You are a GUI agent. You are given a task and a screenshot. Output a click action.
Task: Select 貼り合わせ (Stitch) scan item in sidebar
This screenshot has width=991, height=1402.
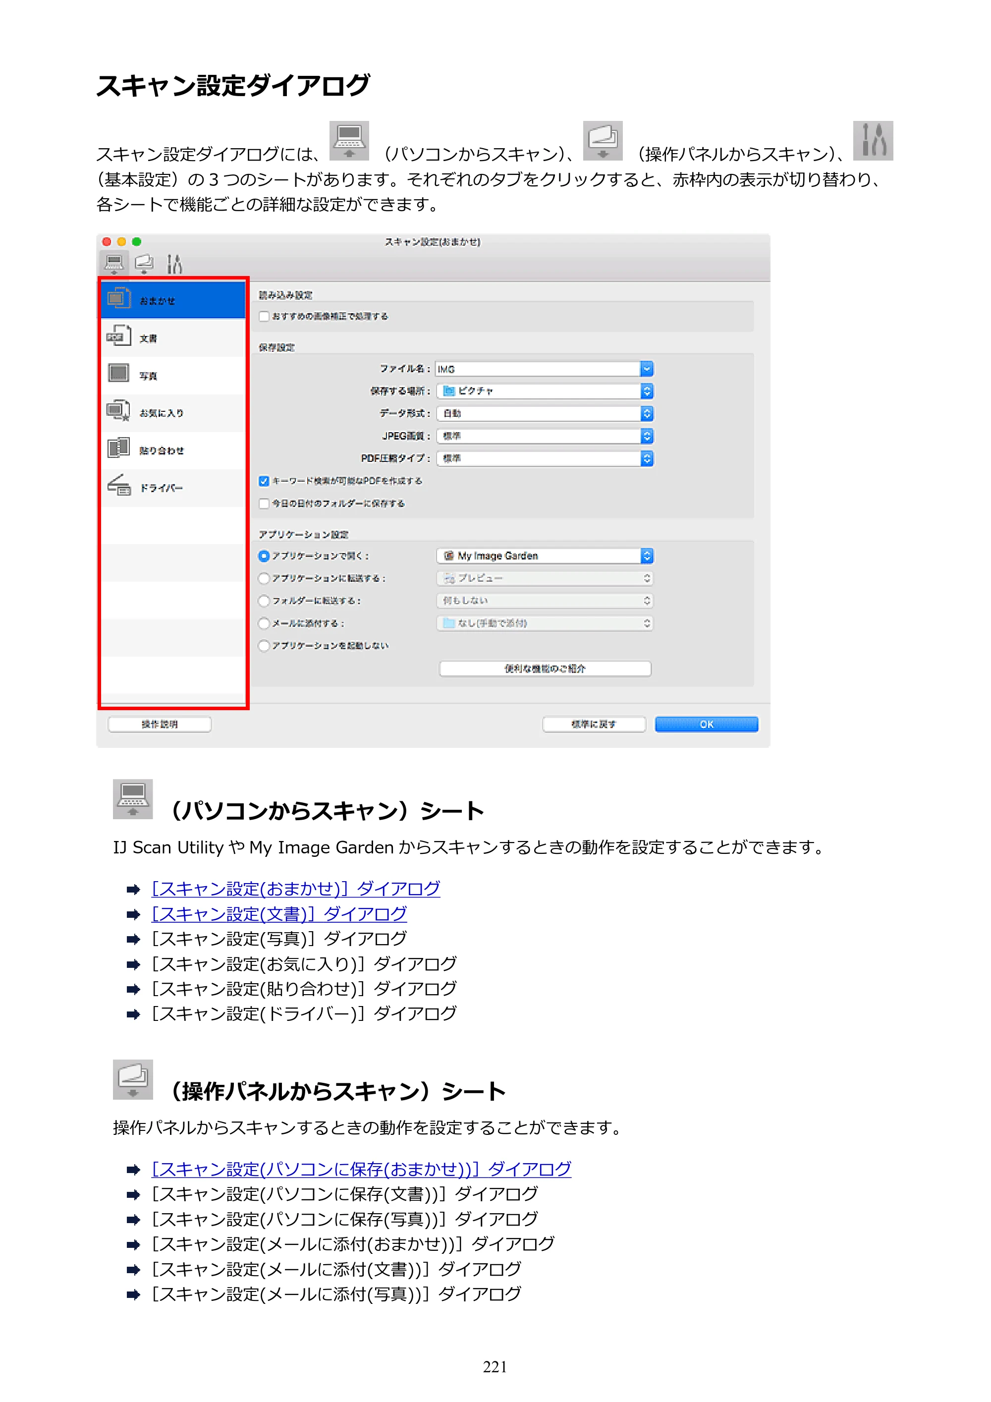[x=173, y=450]
